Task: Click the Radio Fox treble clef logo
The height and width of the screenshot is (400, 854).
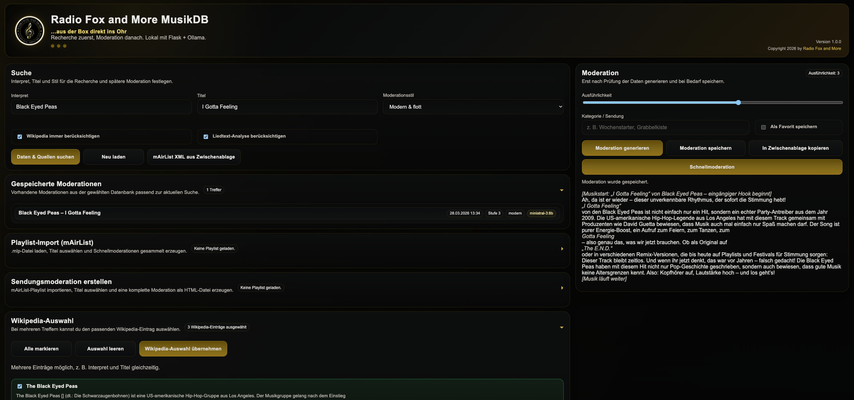Action: tap(29, 31)
